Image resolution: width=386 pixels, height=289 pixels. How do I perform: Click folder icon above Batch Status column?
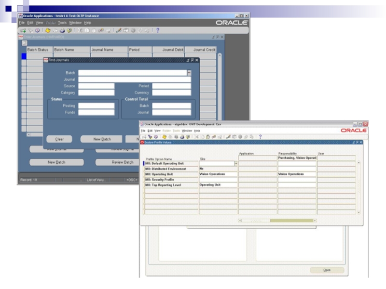[25, 43]
